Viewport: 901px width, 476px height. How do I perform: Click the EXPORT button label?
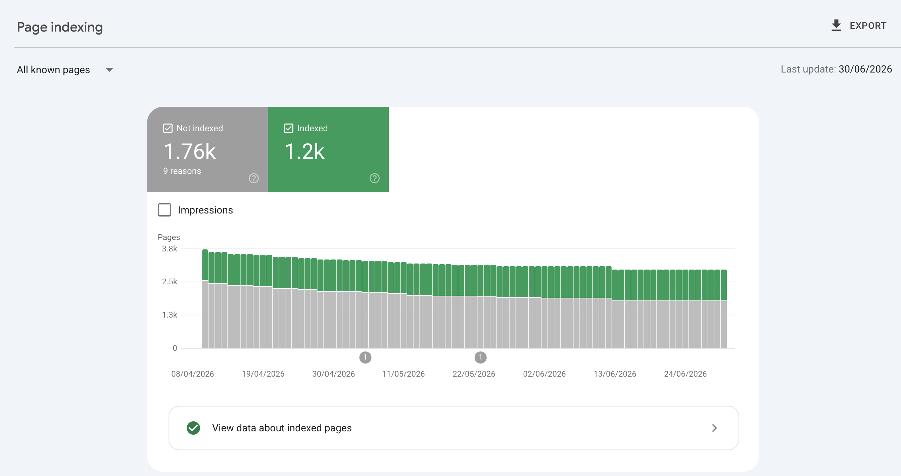tap(868, 26)
